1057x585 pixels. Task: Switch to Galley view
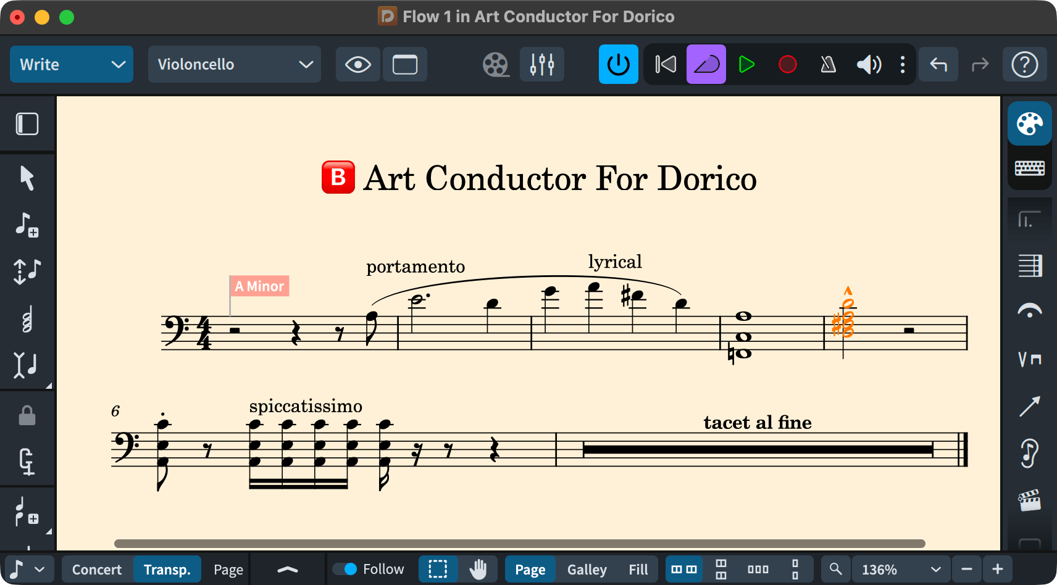pos(587,569)
